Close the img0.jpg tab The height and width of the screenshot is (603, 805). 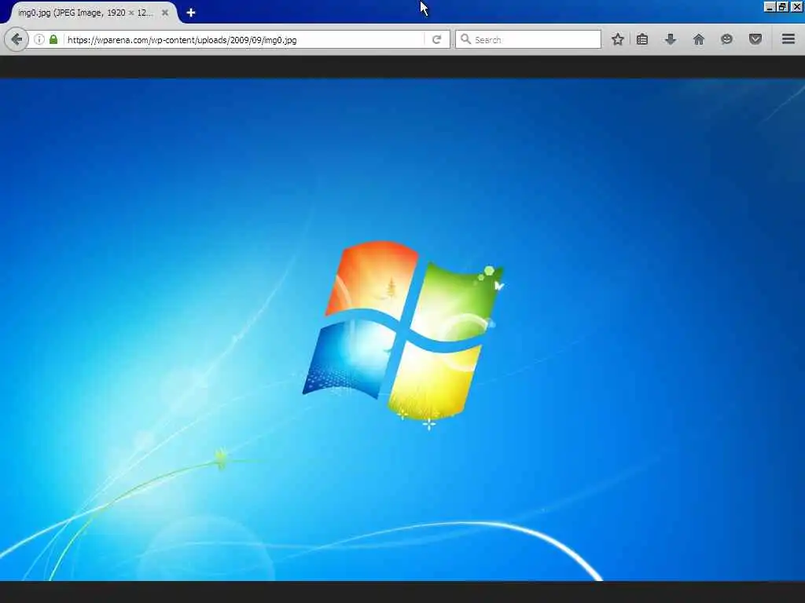(165, 13)
